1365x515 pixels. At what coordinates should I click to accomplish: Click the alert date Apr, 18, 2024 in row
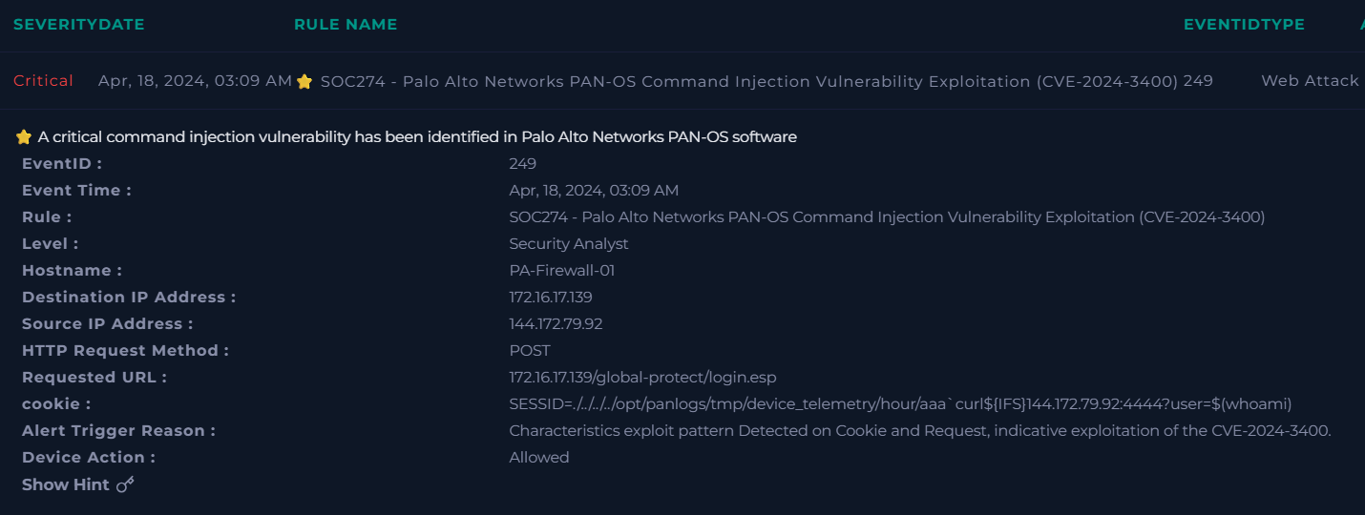[195, 81]
